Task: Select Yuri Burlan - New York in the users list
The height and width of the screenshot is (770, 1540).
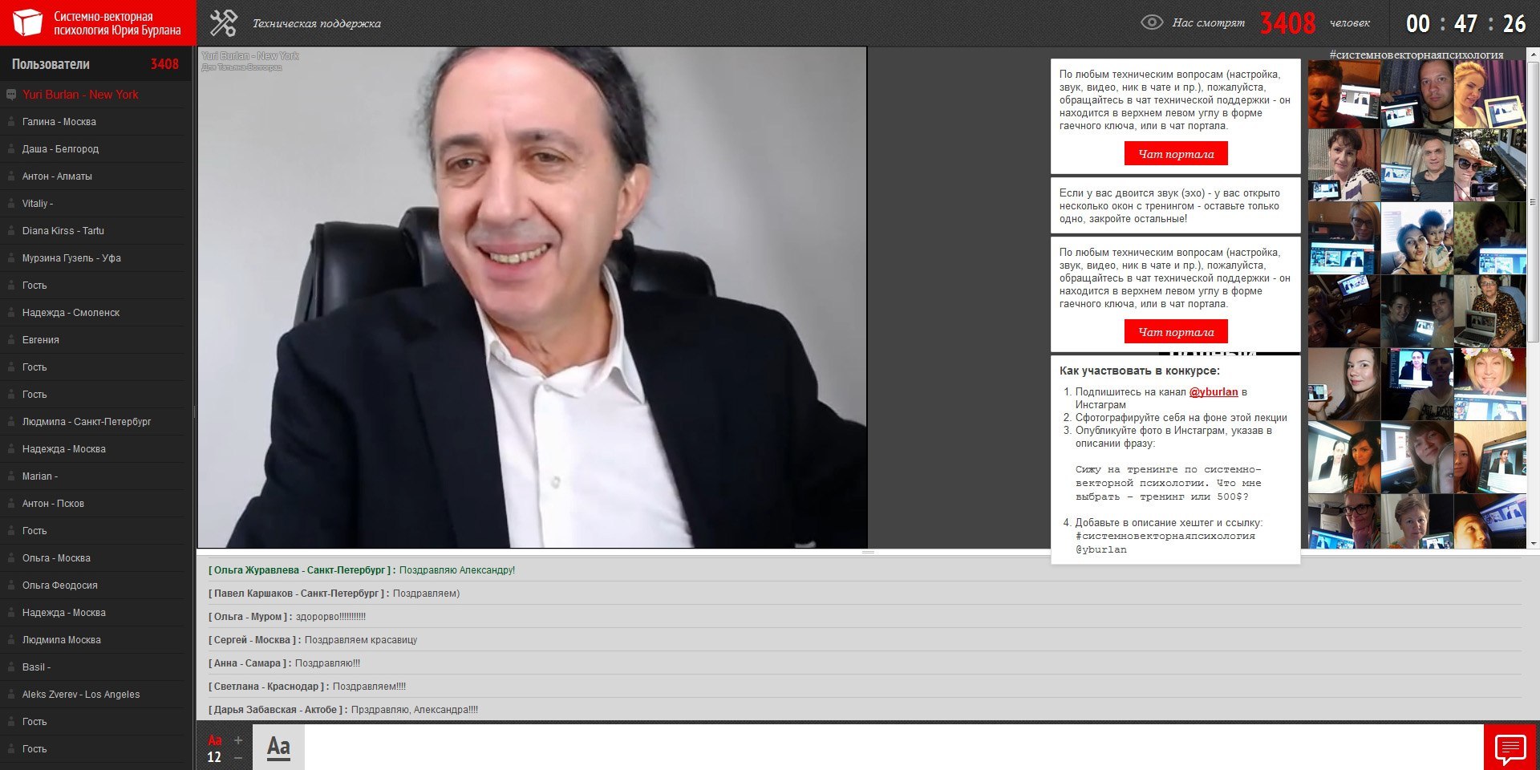Action: (x=80, y=95)
